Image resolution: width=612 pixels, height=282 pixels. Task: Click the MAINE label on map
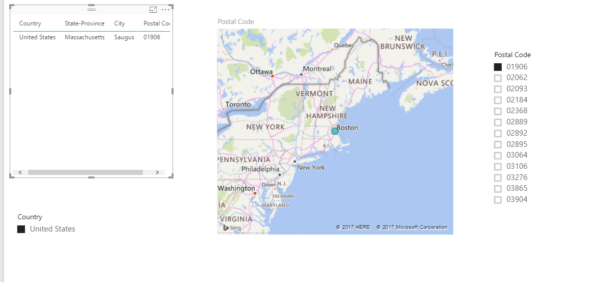point(360,82)
